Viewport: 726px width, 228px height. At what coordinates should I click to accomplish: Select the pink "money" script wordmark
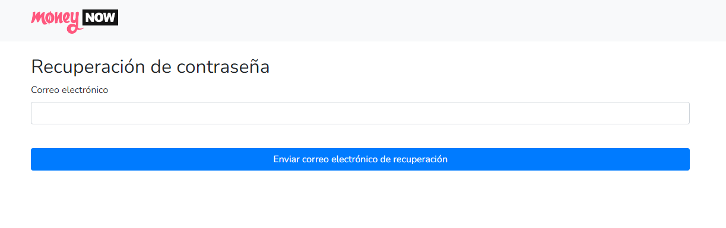click(56, 22)
